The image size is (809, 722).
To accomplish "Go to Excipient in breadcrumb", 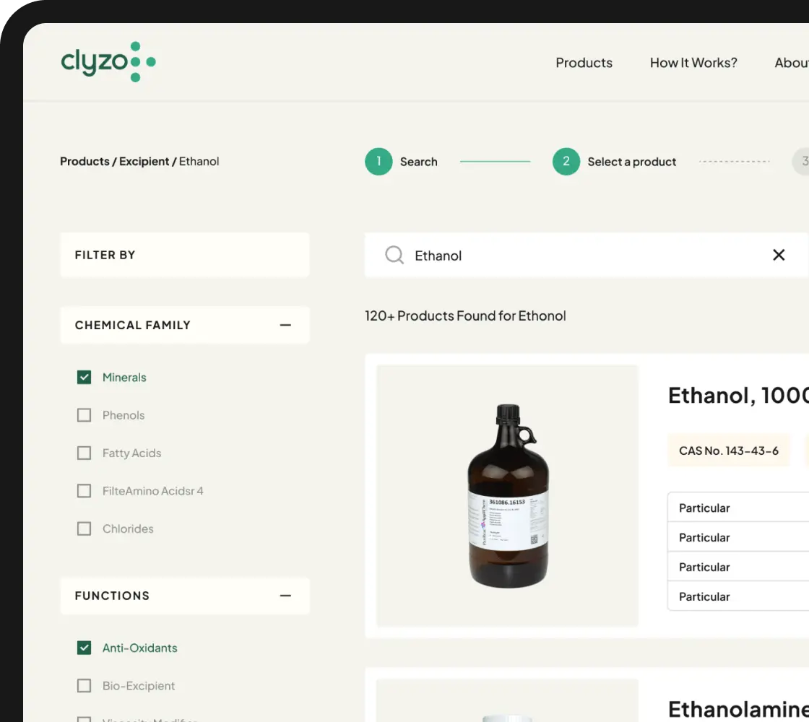I will pyautogui.click(x=144, y=162).
